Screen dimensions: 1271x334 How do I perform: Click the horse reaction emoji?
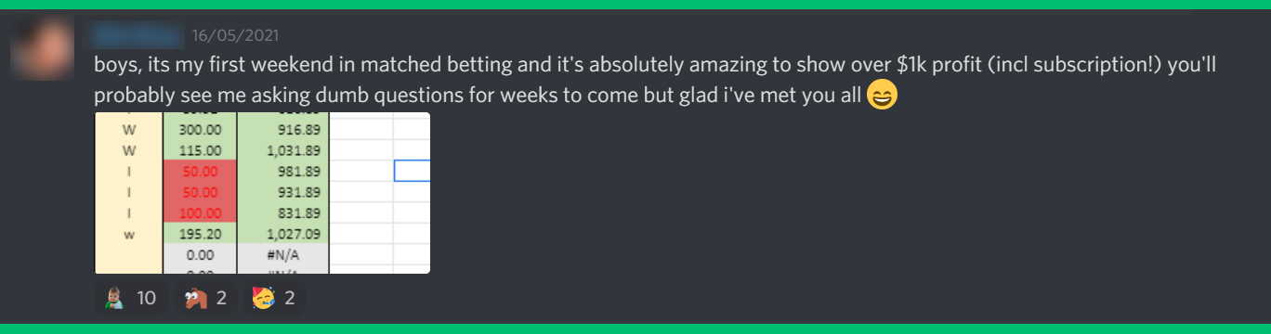point(195,298)
